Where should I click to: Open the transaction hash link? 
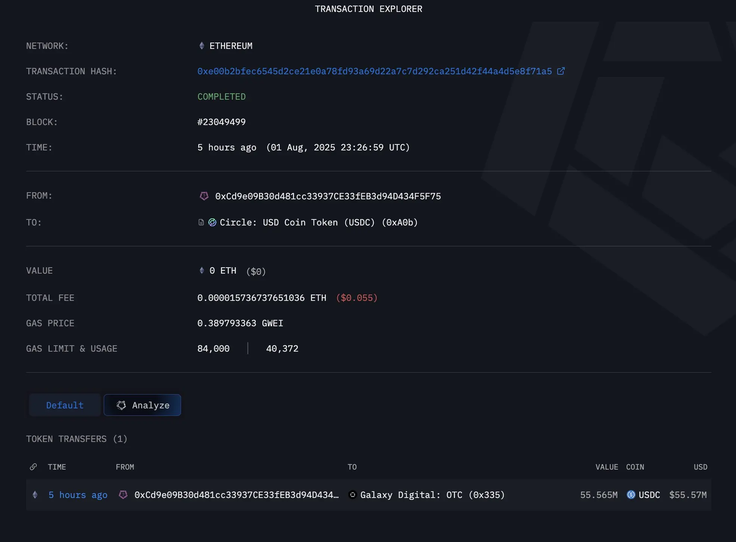pyautogui.click(x=374, y=71)
